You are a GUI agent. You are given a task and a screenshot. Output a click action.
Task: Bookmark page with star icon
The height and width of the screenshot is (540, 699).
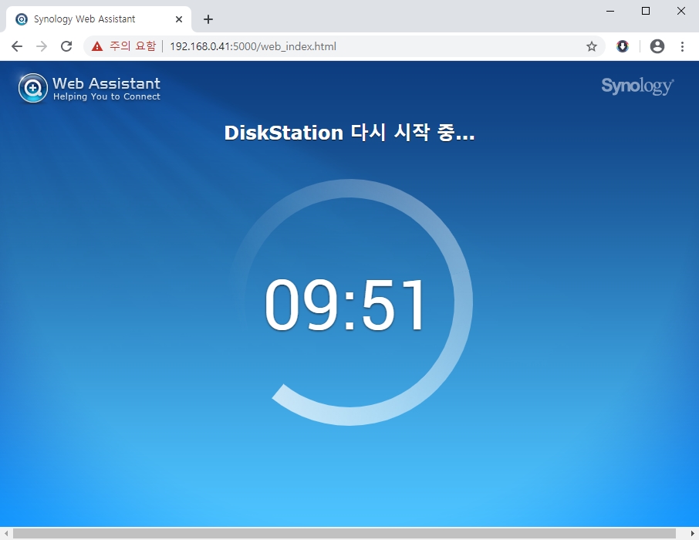[592, 46]
